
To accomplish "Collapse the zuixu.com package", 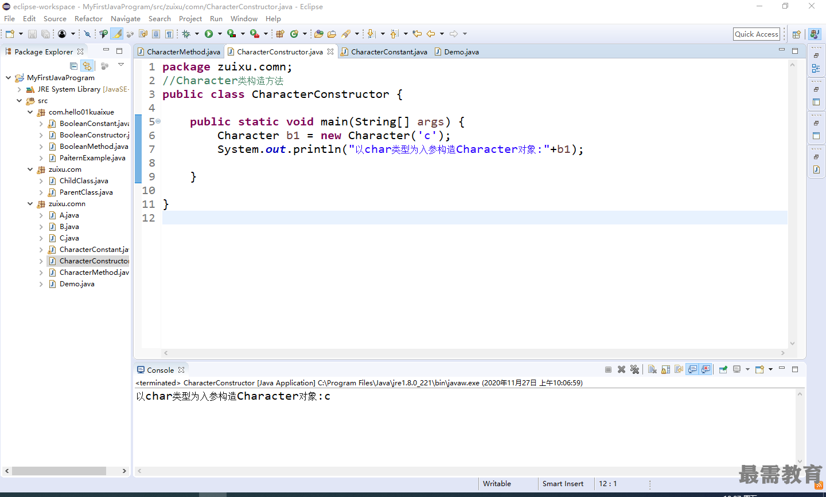I will (30, 169).
